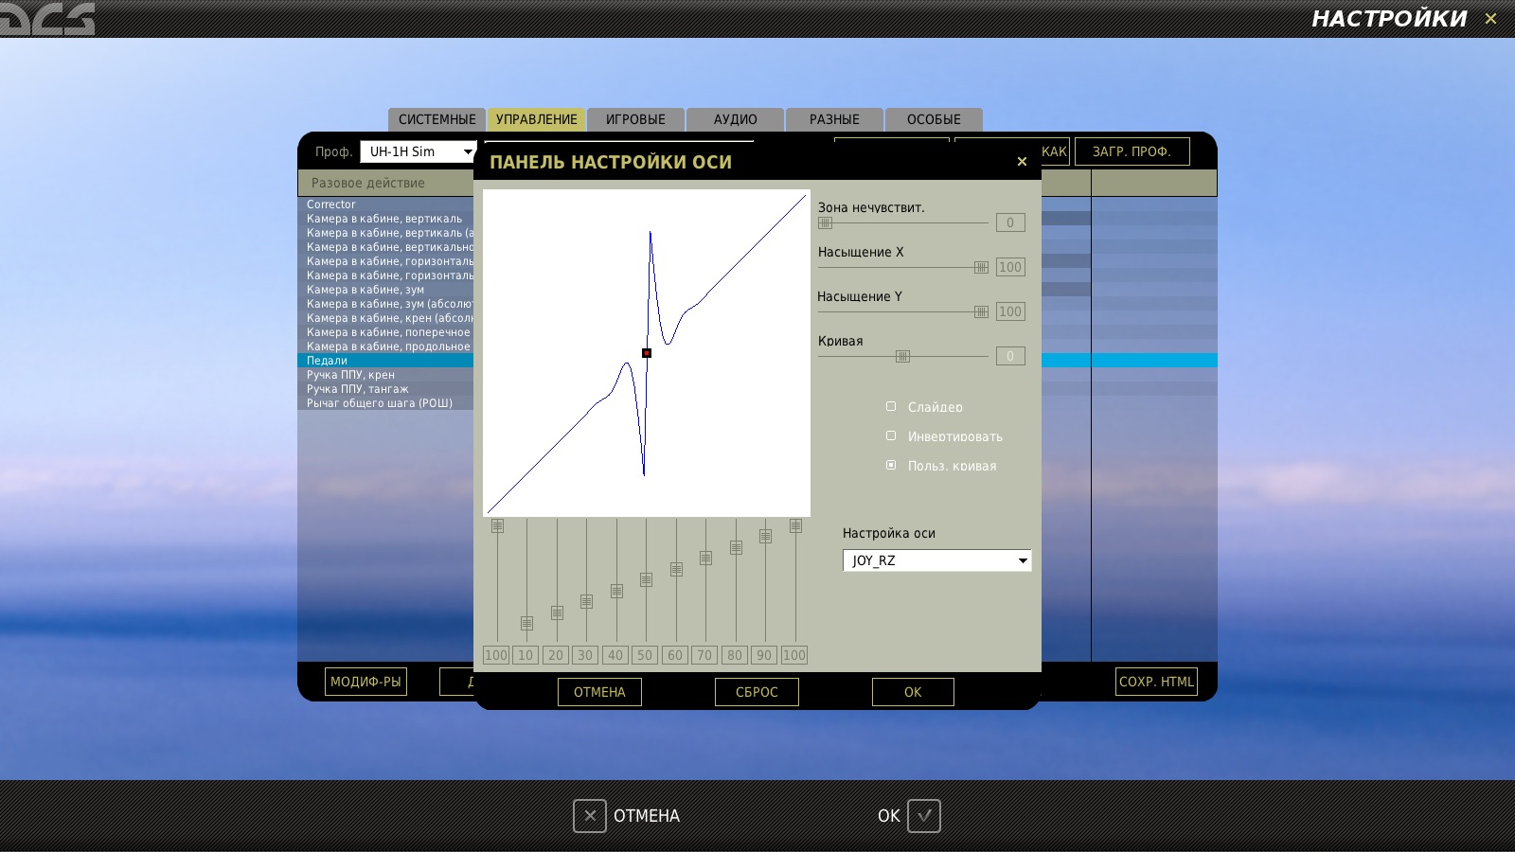Image resolution: width=1515 pixels, height=852 pixels.
Task: Toggle the Польз. кривая checkbox
Action: [x=891, y=465]
